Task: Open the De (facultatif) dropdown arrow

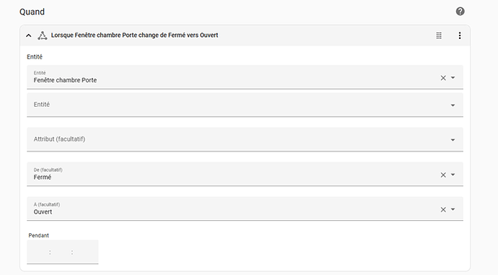Action: [453, 175]
